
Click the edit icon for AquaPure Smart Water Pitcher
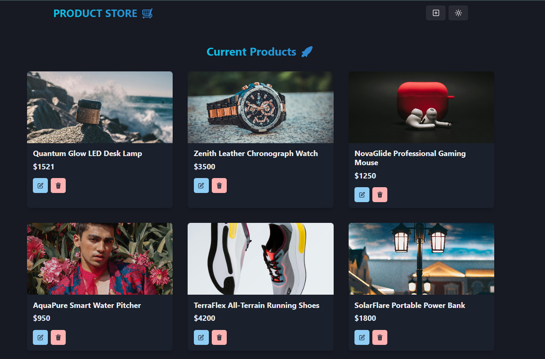(x=40, y=337)
